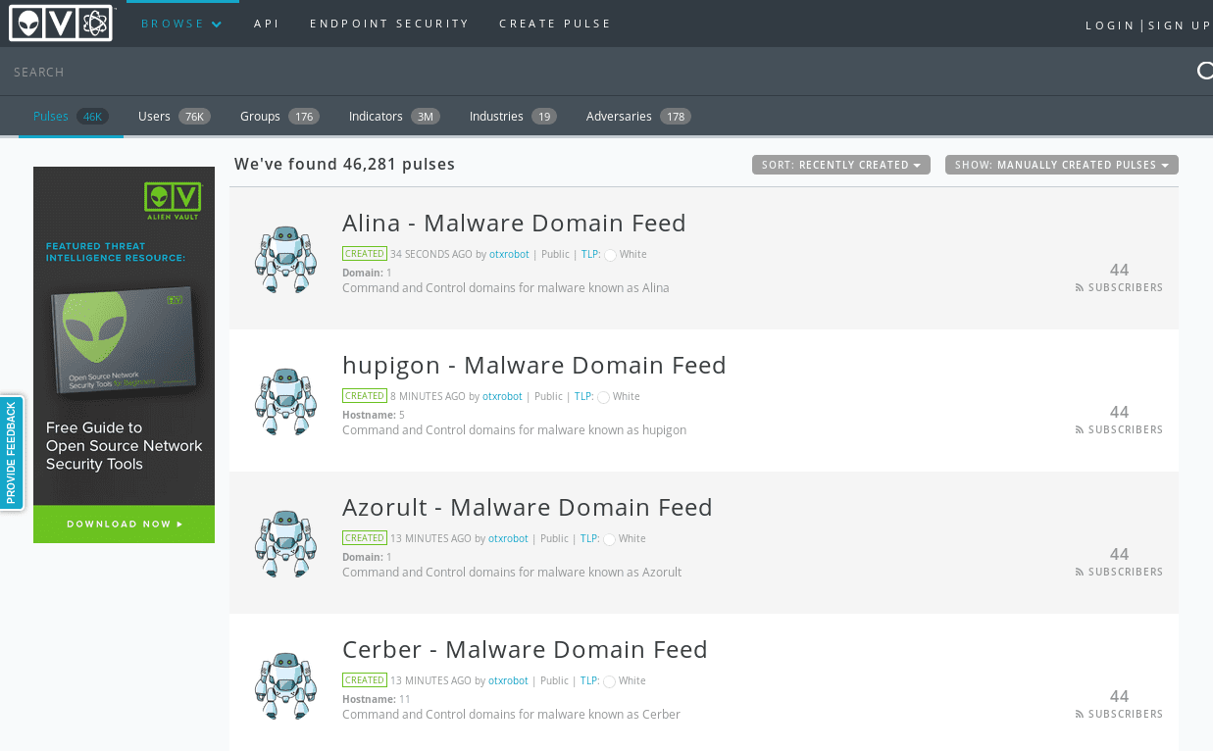The width and height of the screenshot is (1213, 751).
Task: Open otxrobot profile from Cerber pulse
Action: pos(508,681)
